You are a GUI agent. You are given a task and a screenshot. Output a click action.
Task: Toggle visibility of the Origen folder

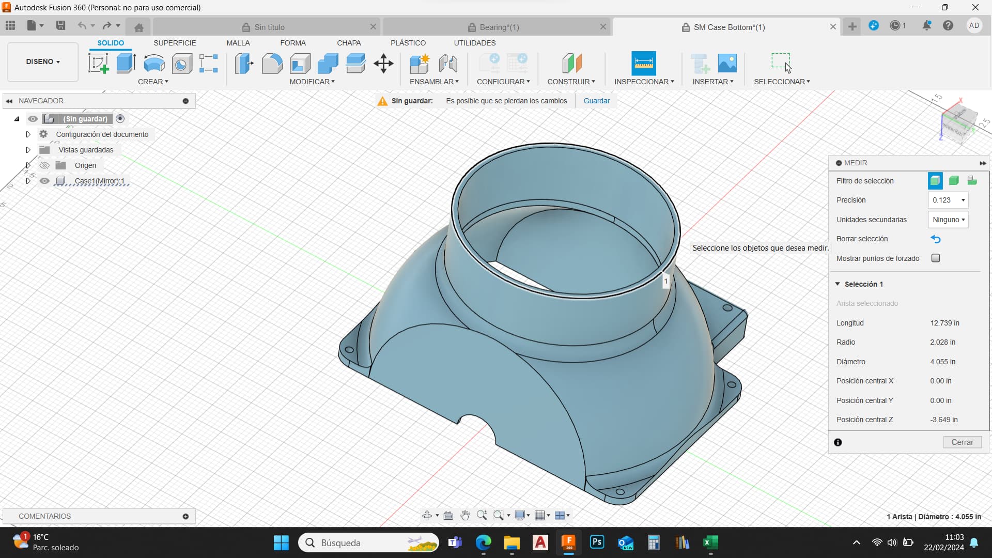pos(45,165)
